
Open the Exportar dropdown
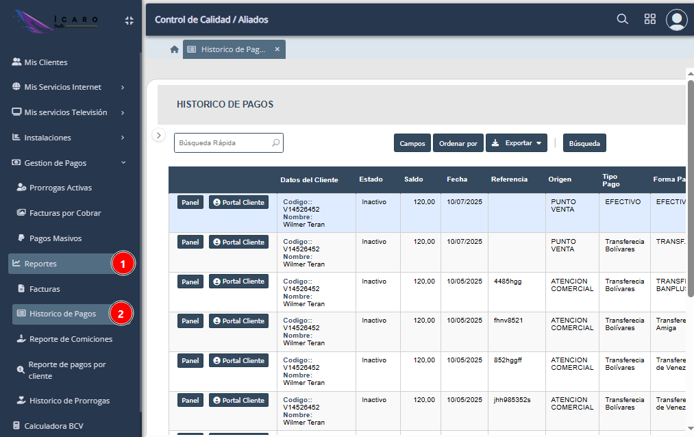(x=516, y=143)
